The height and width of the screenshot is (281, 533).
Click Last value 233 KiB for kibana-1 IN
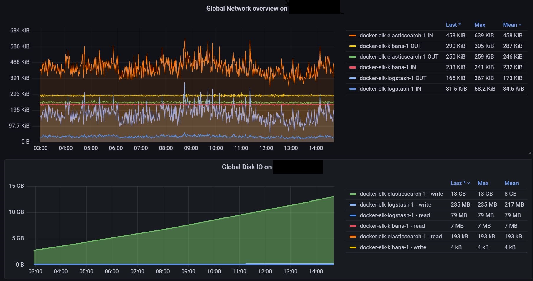pyautogui.click(x=455, y=67)
